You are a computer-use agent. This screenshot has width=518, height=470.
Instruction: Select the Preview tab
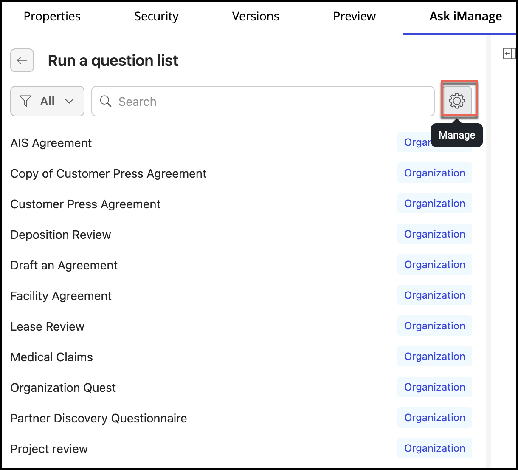pyautogui.click(x=354, y=17)
